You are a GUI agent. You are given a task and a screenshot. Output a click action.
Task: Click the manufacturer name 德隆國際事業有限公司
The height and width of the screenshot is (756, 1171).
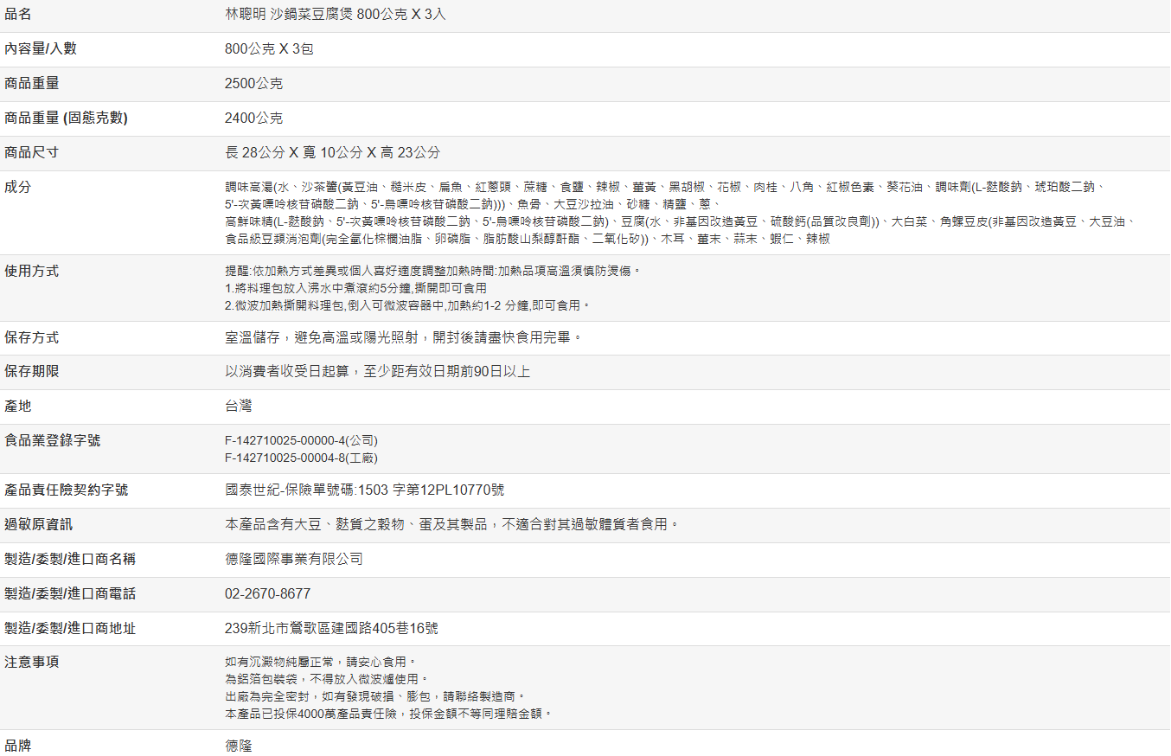click(294, 560)
